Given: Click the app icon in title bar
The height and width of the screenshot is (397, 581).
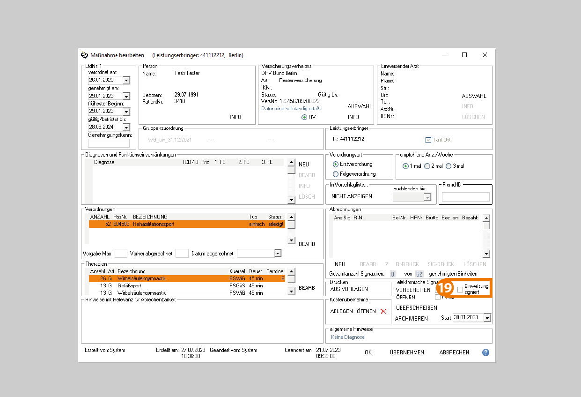Looking at the screenshot, I should [84, 55].
